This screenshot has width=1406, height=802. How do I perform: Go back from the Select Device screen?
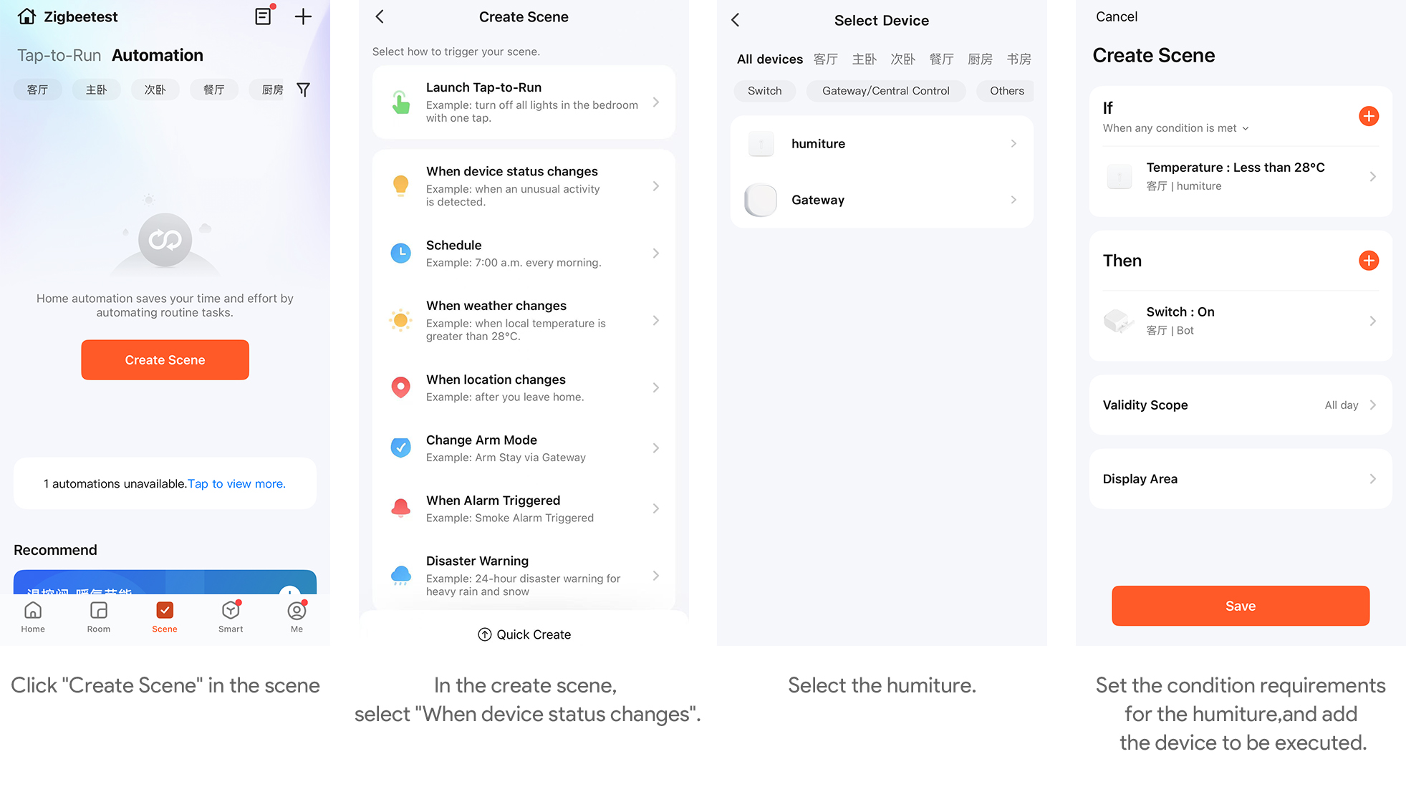pos(736,20)
